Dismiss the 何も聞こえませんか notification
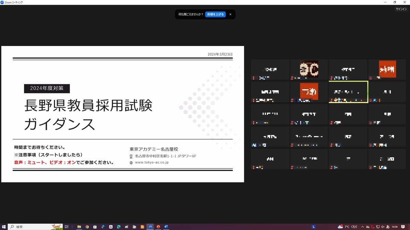Viewport: 410px width, 230px height. click(230, 14)
